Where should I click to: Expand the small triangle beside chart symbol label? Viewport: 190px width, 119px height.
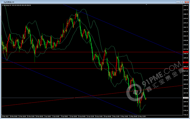coord(3,5)
